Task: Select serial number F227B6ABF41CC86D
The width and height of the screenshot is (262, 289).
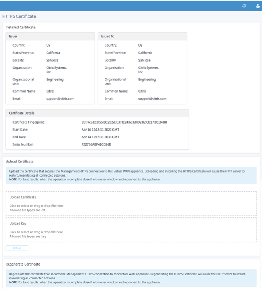Action: [96, 144]
